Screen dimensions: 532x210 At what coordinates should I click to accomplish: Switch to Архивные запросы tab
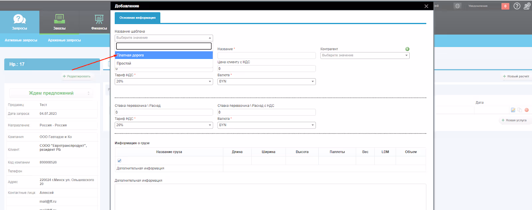64,40
